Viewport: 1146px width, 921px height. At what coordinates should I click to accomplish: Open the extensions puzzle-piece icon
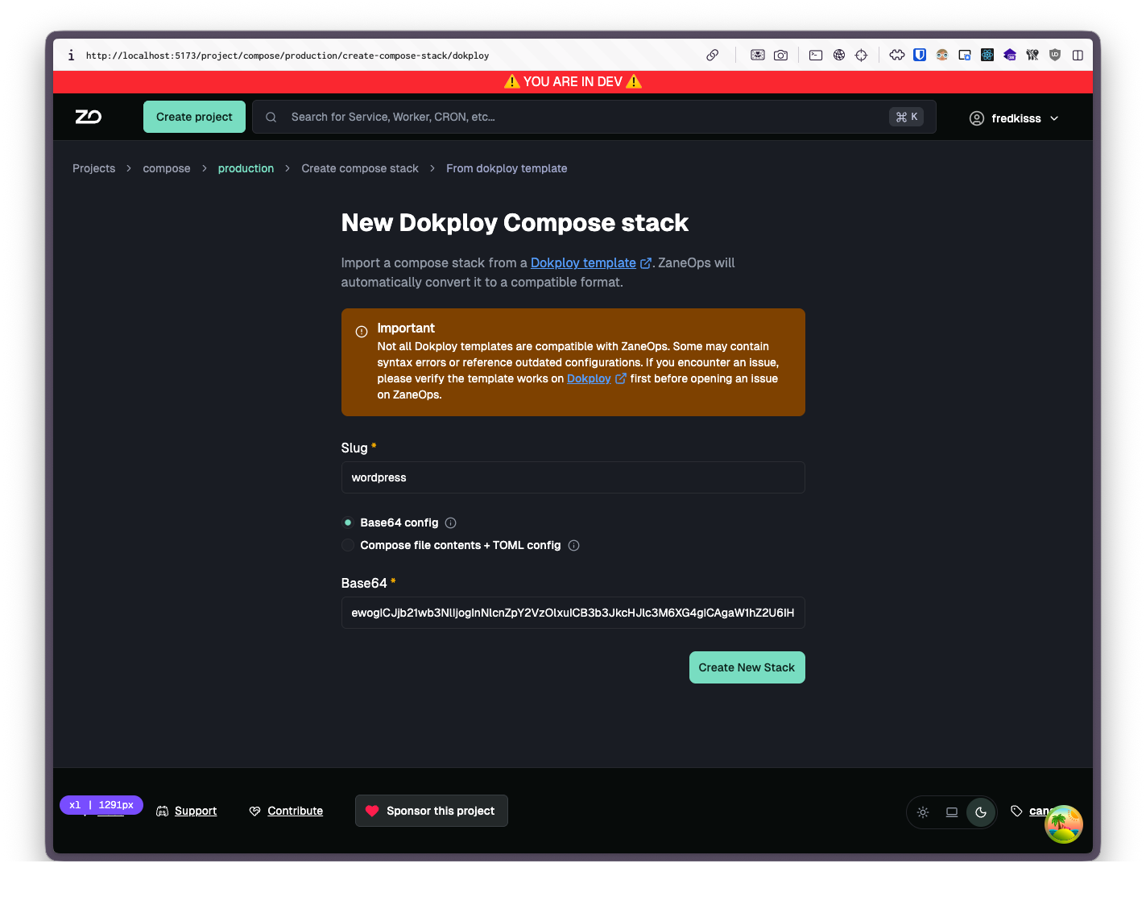click(x=897, y=56)
